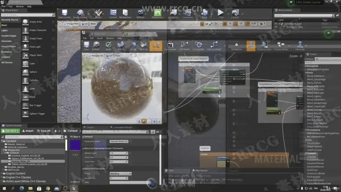Open the Filters dropdown in Content Browser

tap(75, 137)
